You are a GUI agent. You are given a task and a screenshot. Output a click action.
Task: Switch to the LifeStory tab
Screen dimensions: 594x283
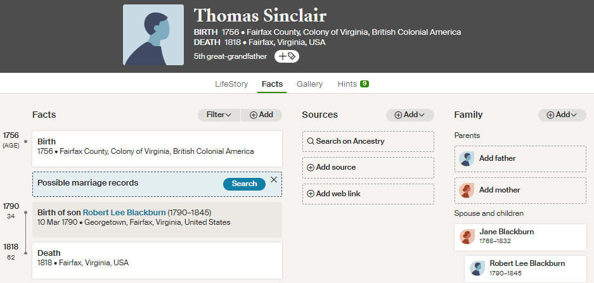[x=231, y=84]
